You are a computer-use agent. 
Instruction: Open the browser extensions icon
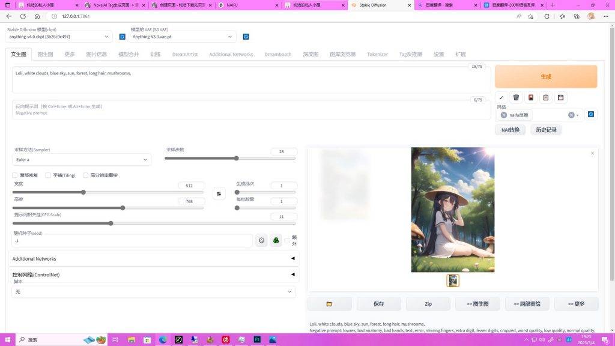point(547,16)
